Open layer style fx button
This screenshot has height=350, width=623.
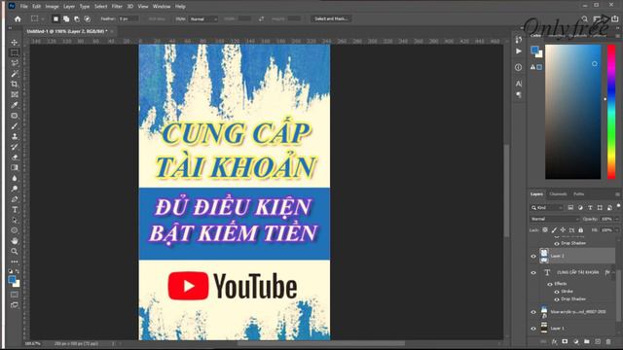554,341
